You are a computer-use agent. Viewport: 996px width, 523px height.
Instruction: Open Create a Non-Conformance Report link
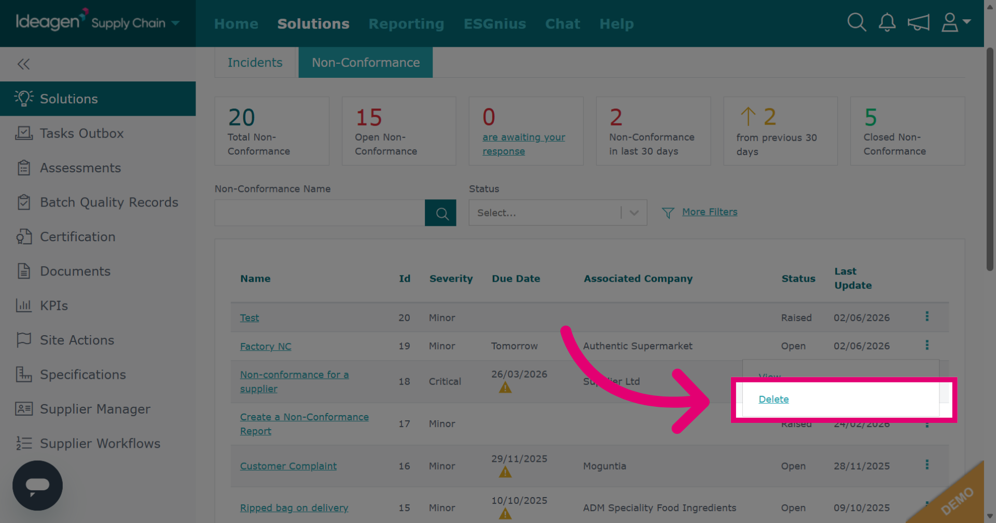[x=305, y=424]
